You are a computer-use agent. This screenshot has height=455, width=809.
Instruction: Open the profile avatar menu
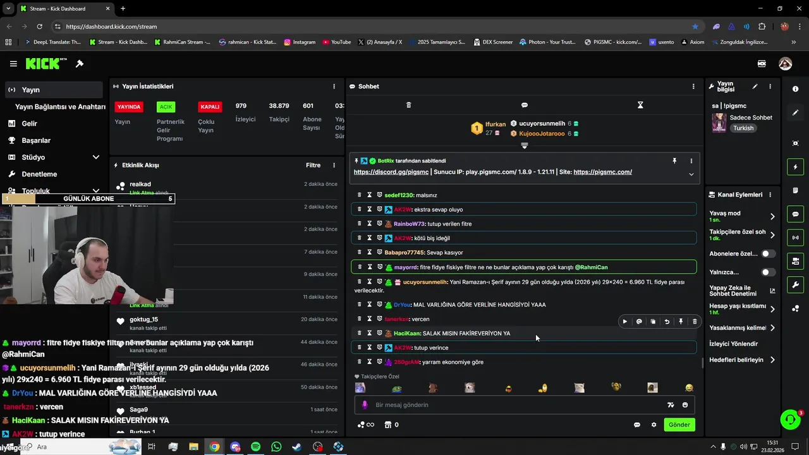(x=785, y=64)
